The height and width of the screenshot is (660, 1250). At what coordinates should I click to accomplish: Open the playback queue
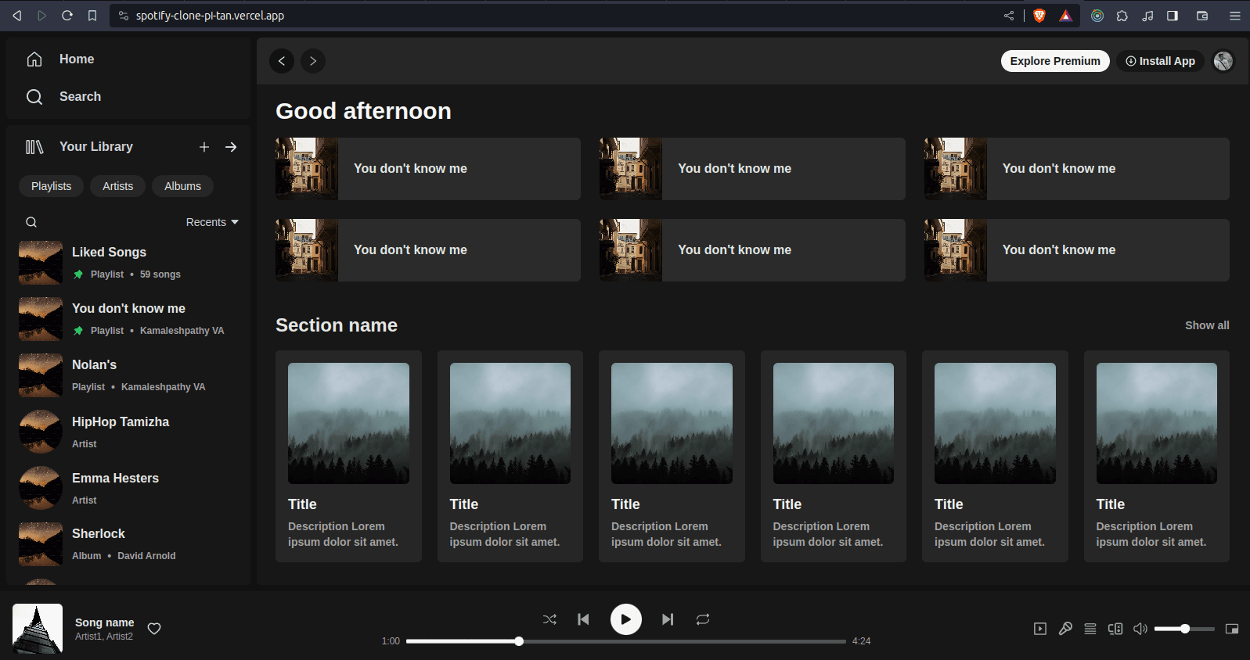pos(1090,629)
